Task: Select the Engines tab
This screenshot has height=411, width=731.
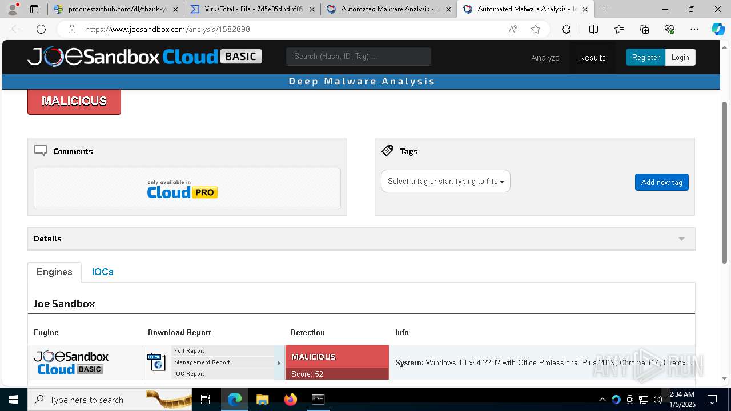Action: 54,272
